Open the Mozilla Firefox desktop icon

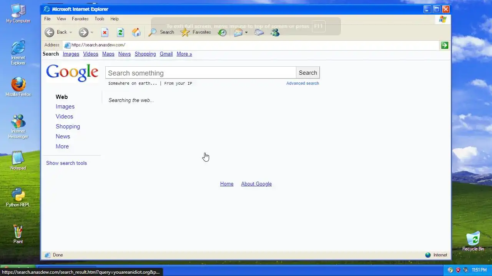[18, 87]
